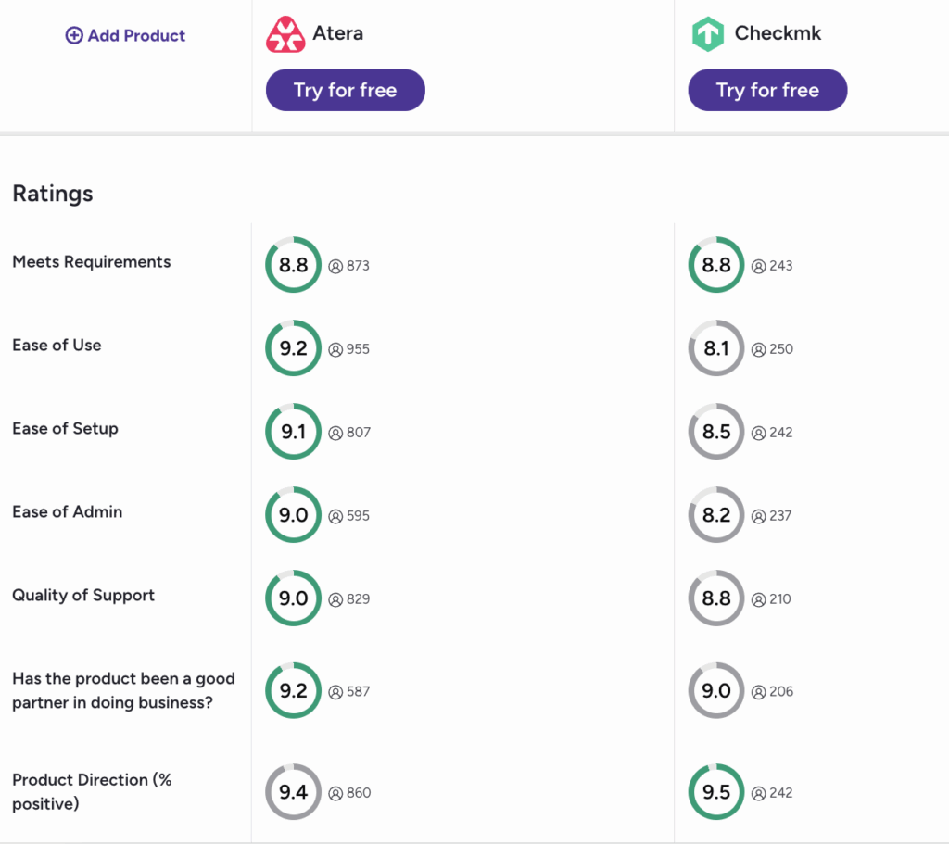Click user icon next to Atera's 807

click(x=335, y=434)
